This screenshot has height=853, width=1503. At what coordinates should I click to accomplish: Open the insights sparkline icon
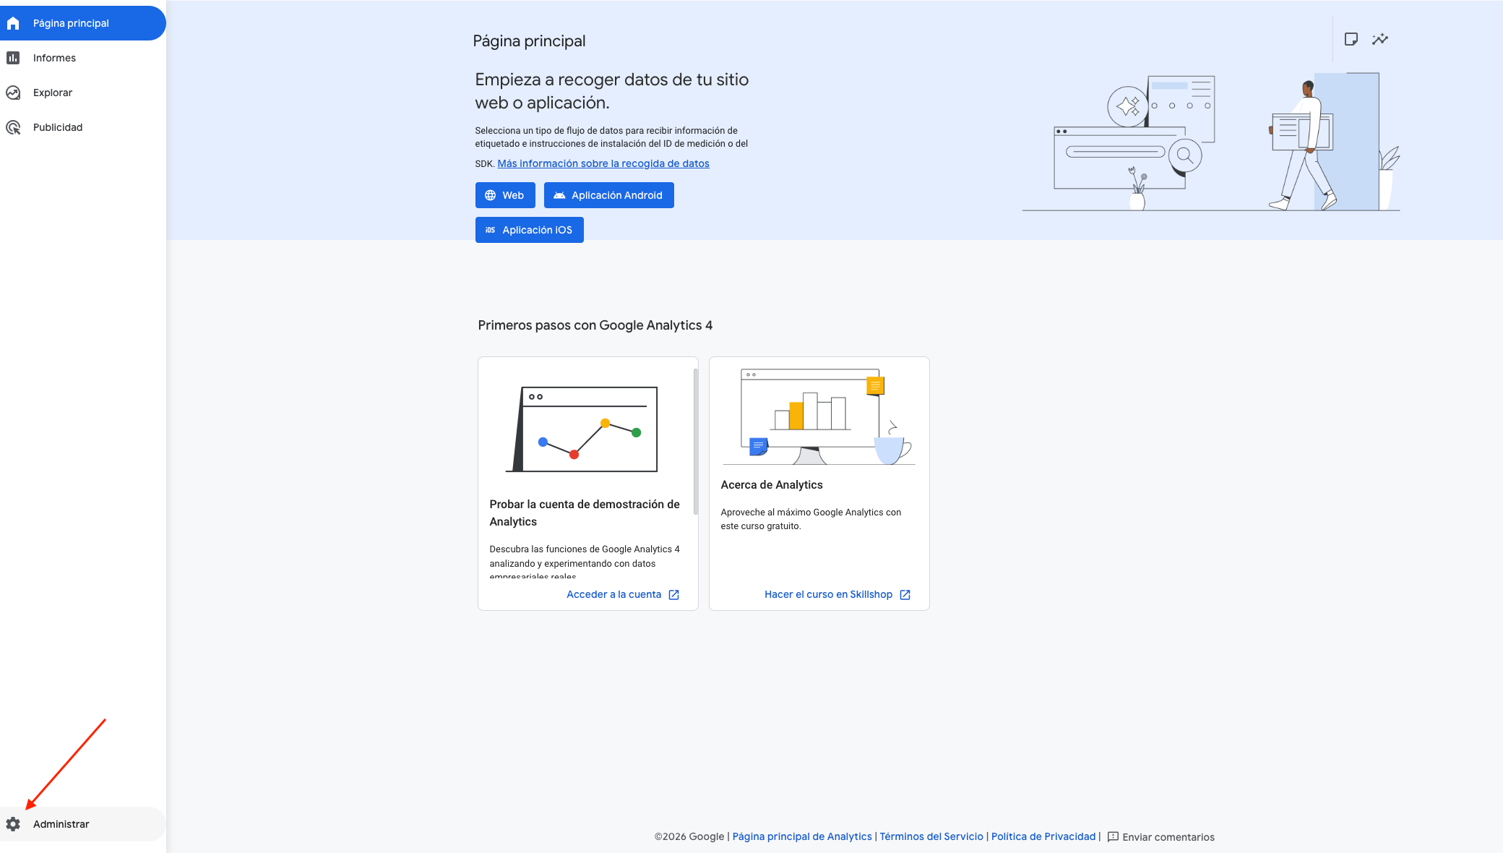[x=1380, y=39]
